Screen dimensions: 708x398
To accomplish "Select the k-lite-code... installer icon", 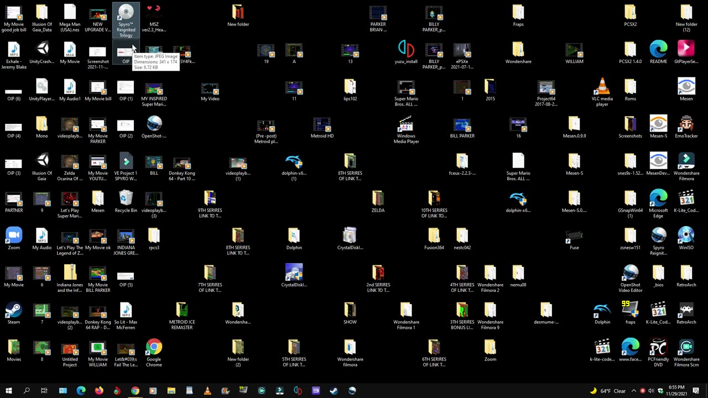I will [602, 350].
